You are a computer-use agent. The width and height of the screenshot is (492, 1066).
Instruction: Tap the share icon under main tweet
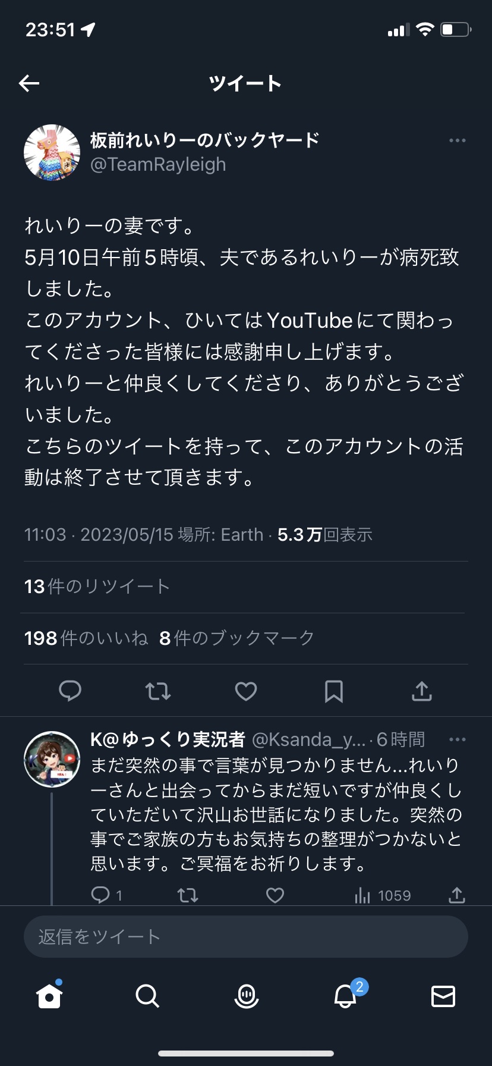pyautogui.click(x=421, y=691)
